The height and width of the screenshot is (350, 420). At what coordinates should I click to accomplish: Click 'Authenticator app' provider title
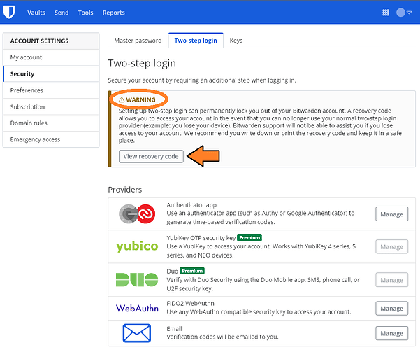[191, 205]
